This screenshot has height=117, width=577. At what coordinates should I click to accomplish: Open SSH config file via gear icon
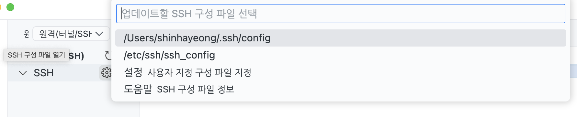click(106, 73)
